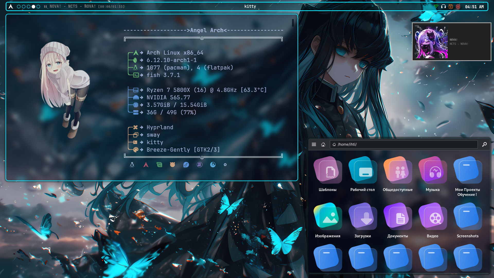494x278 pixels.
Task: Open the file manager search icon
Action: click(x=484, y=144)
